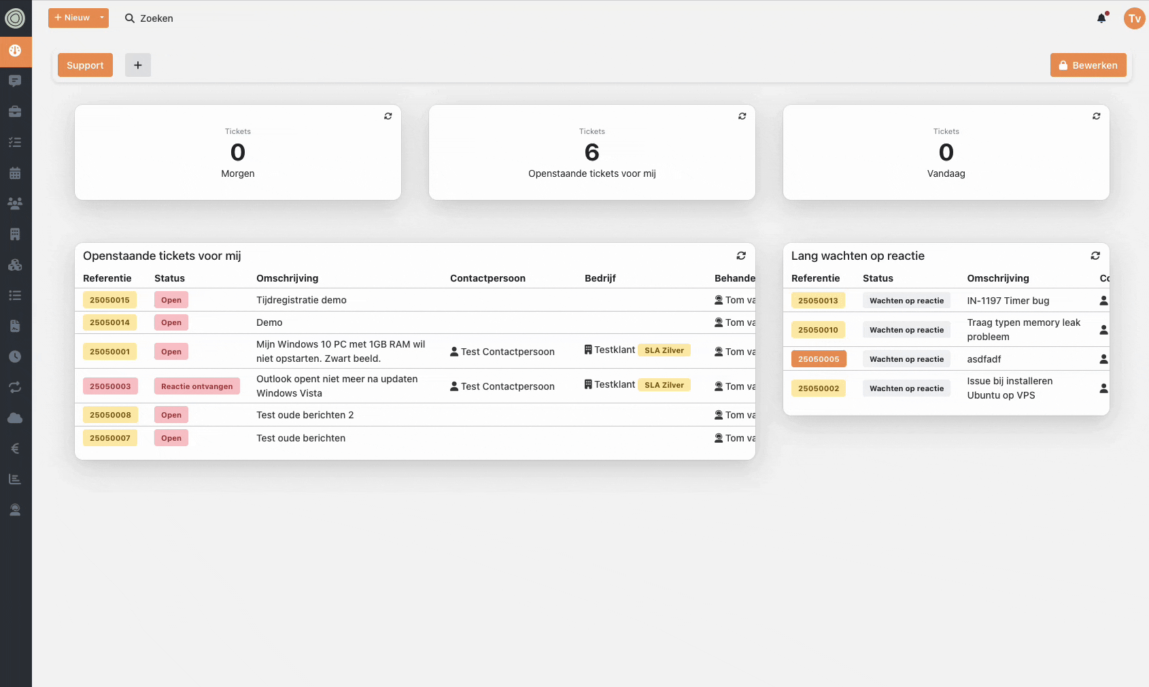Image resolution: width=1149 pixels, height=687 pixels.
Task: Open the Tv user avatar menu
Action: click(x=1134, y=18)
